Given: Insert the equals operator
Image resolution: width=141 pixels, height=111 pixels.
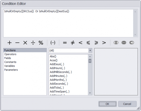Looking at the screenshot, I should pyautogui.click(x=65, y=43).
